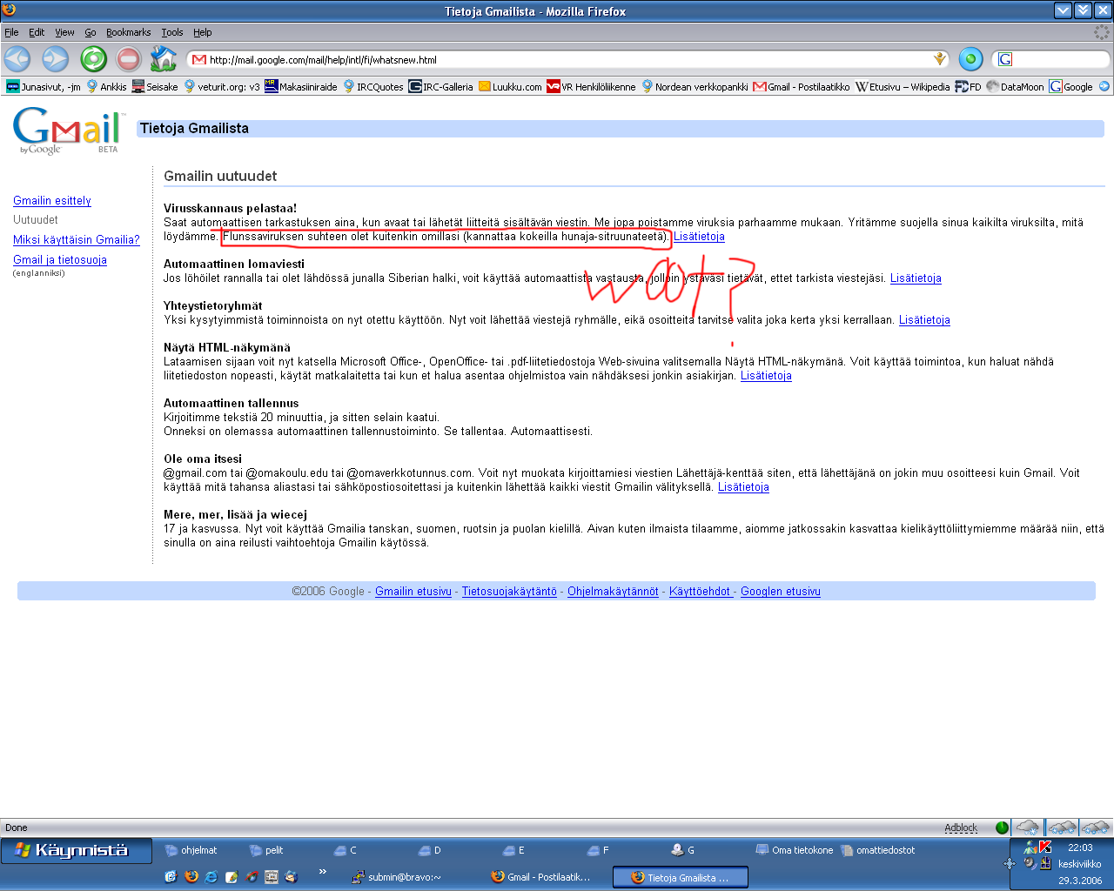Open Oma tietokone from the taskbar
The height and width of the screenshot is (891, 1114).
[x=795, y=850]
